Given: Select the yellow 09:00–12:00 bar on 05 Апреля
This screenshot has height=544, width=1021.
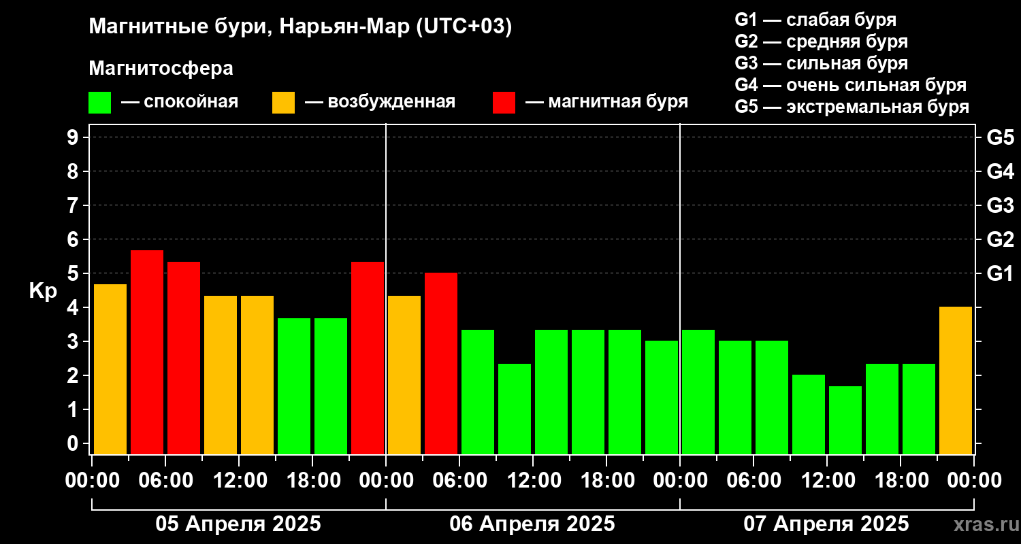Looking at the screenshot, I should tap(221, 375).
